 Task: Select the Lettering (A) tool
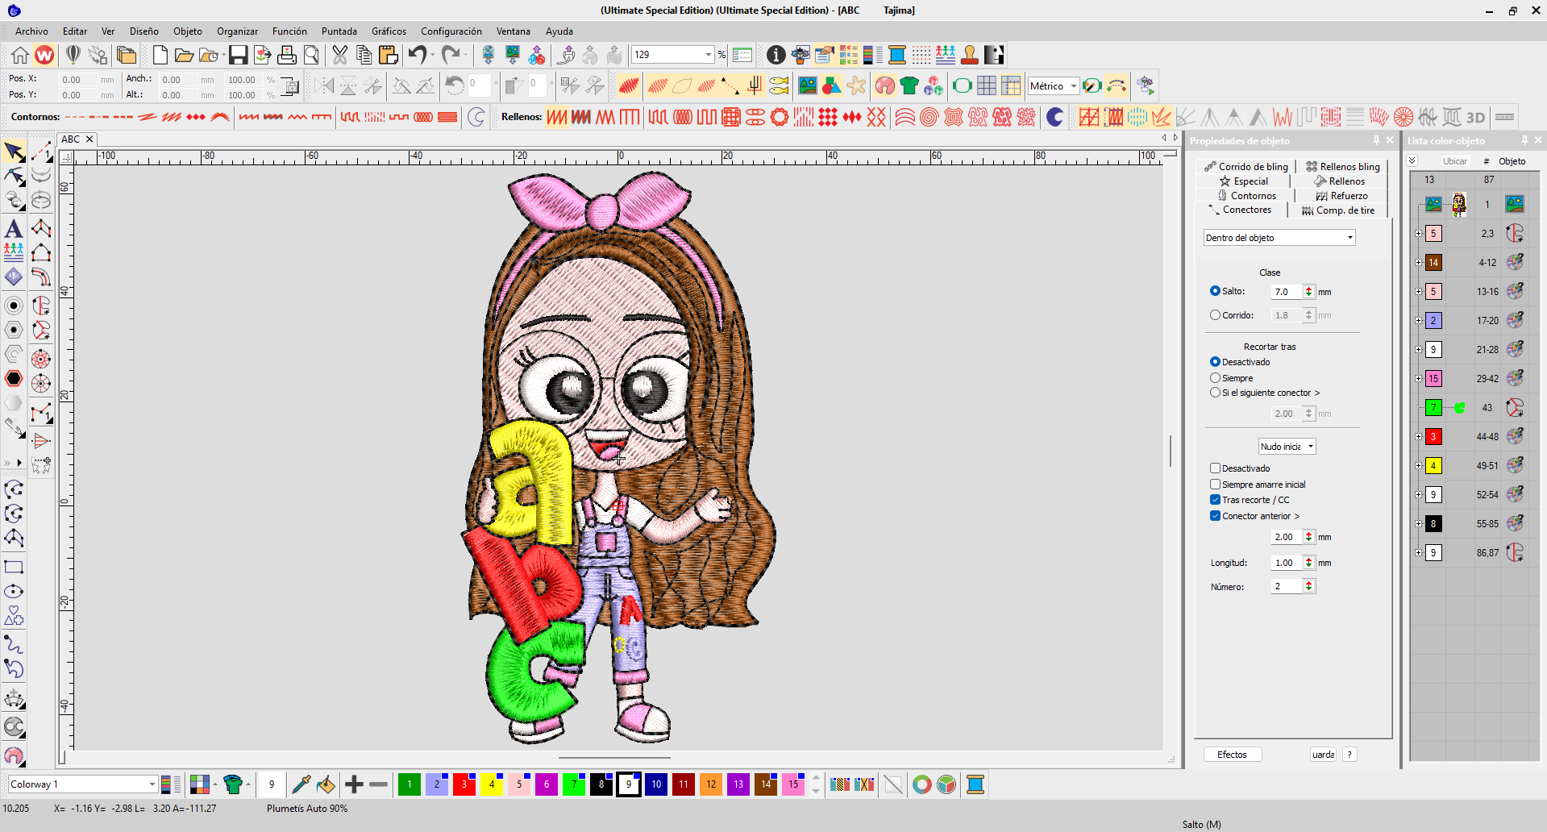pos(13,229)
